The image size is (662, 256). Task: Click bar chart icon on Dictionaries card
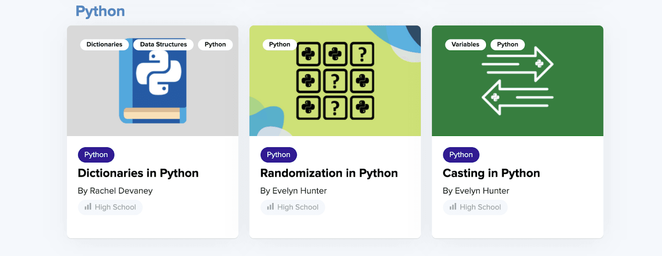(88, 207)
